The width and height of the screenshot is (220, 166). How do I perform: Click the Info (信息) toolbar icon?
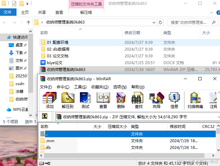[x=174, y=100]
